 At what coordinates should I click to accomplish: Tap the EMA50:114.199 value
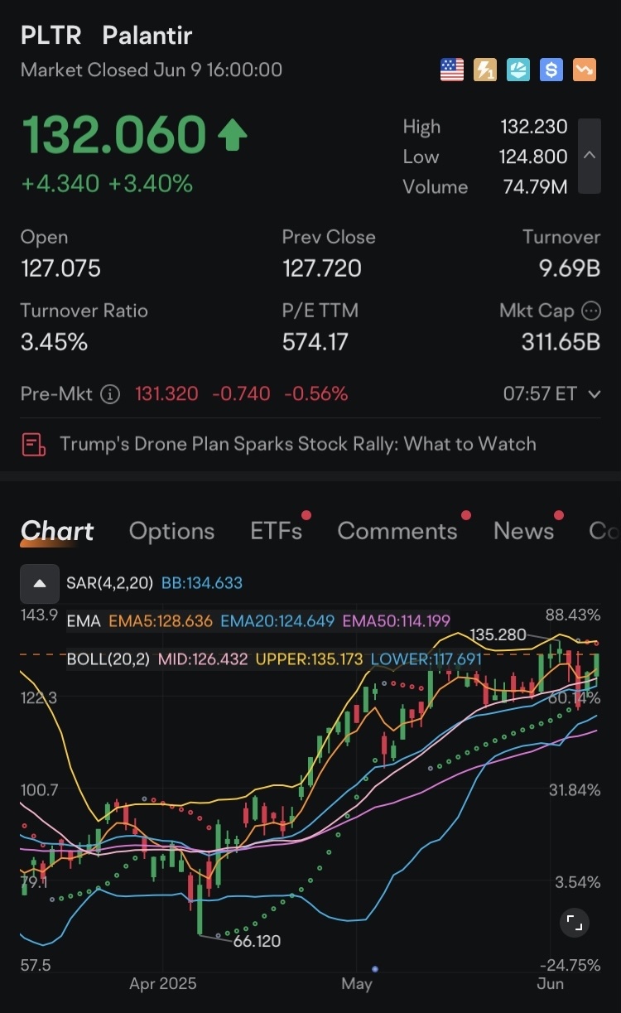pyautogui.click(x=397, y=620)
